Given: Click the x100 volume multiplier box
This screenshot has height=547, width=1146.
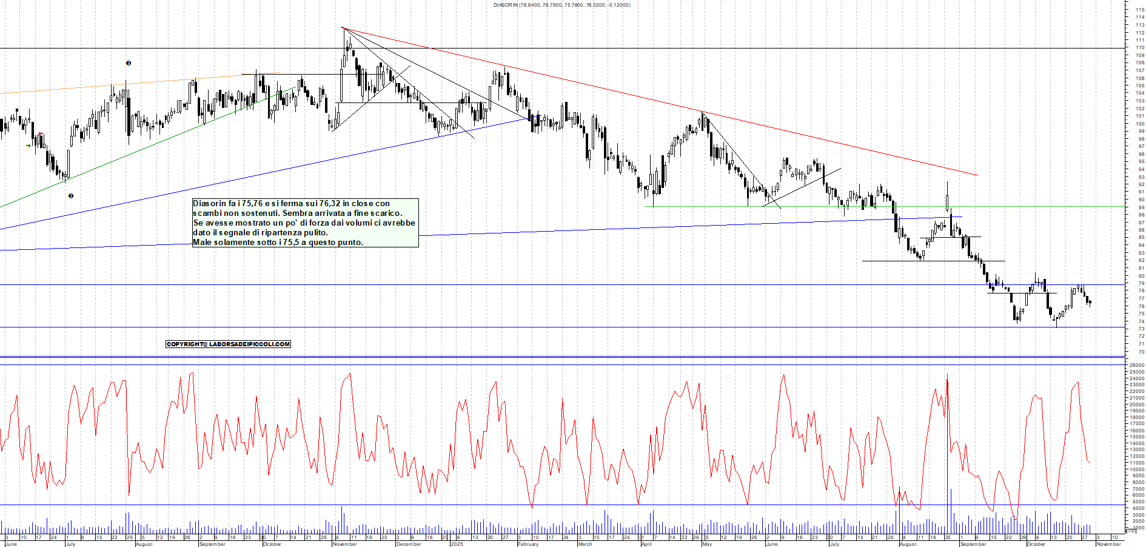Looking at the screenshot, I should pos(1130,531).
